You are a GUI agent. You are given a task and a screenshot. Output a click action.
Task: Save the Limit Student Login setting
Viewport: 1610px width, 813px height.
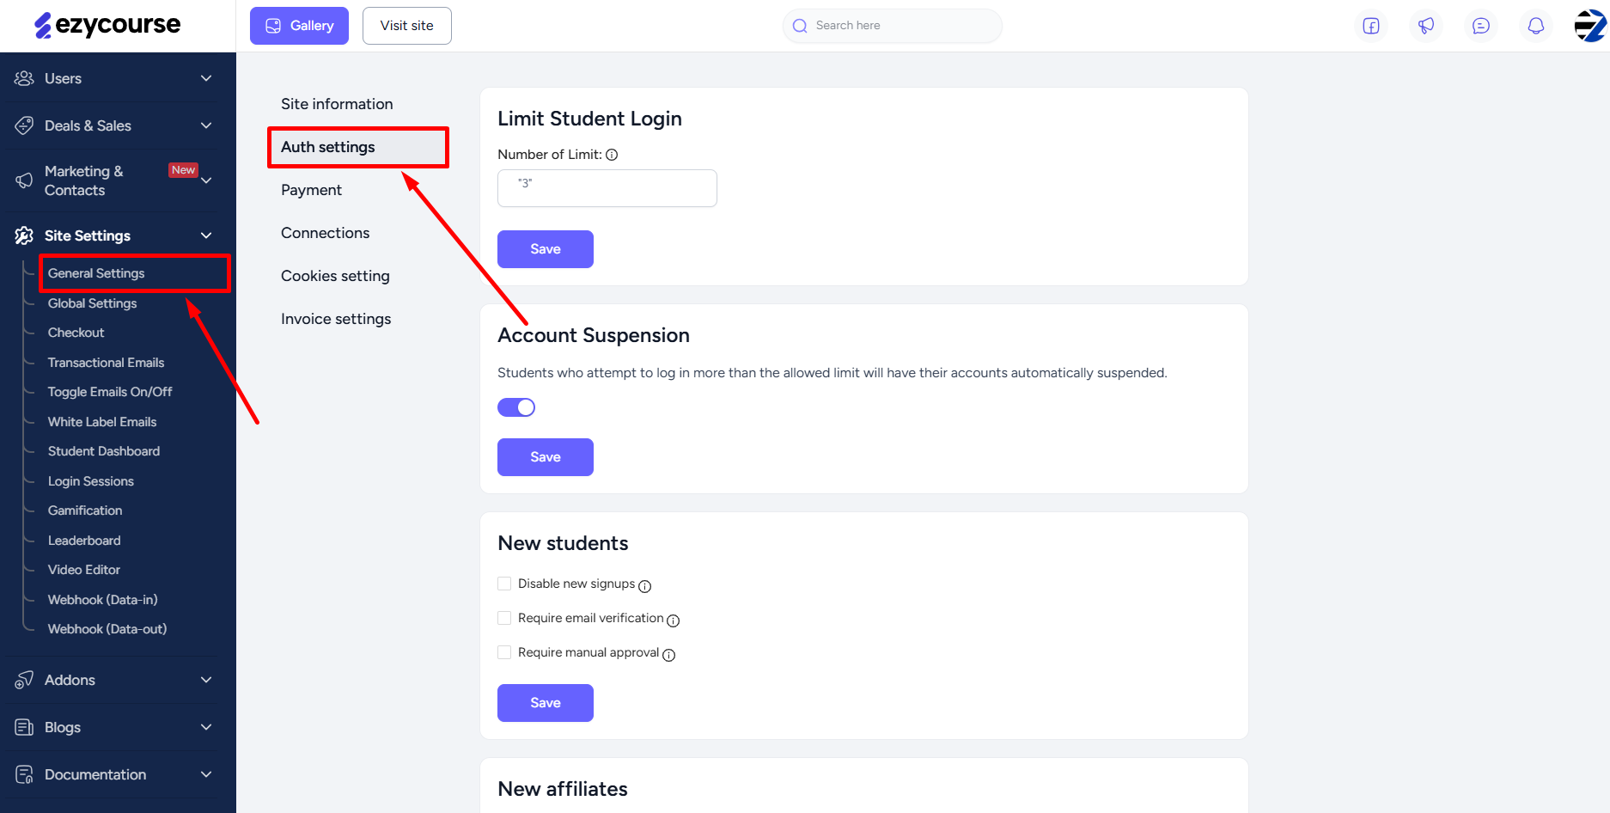pos(546,249)
